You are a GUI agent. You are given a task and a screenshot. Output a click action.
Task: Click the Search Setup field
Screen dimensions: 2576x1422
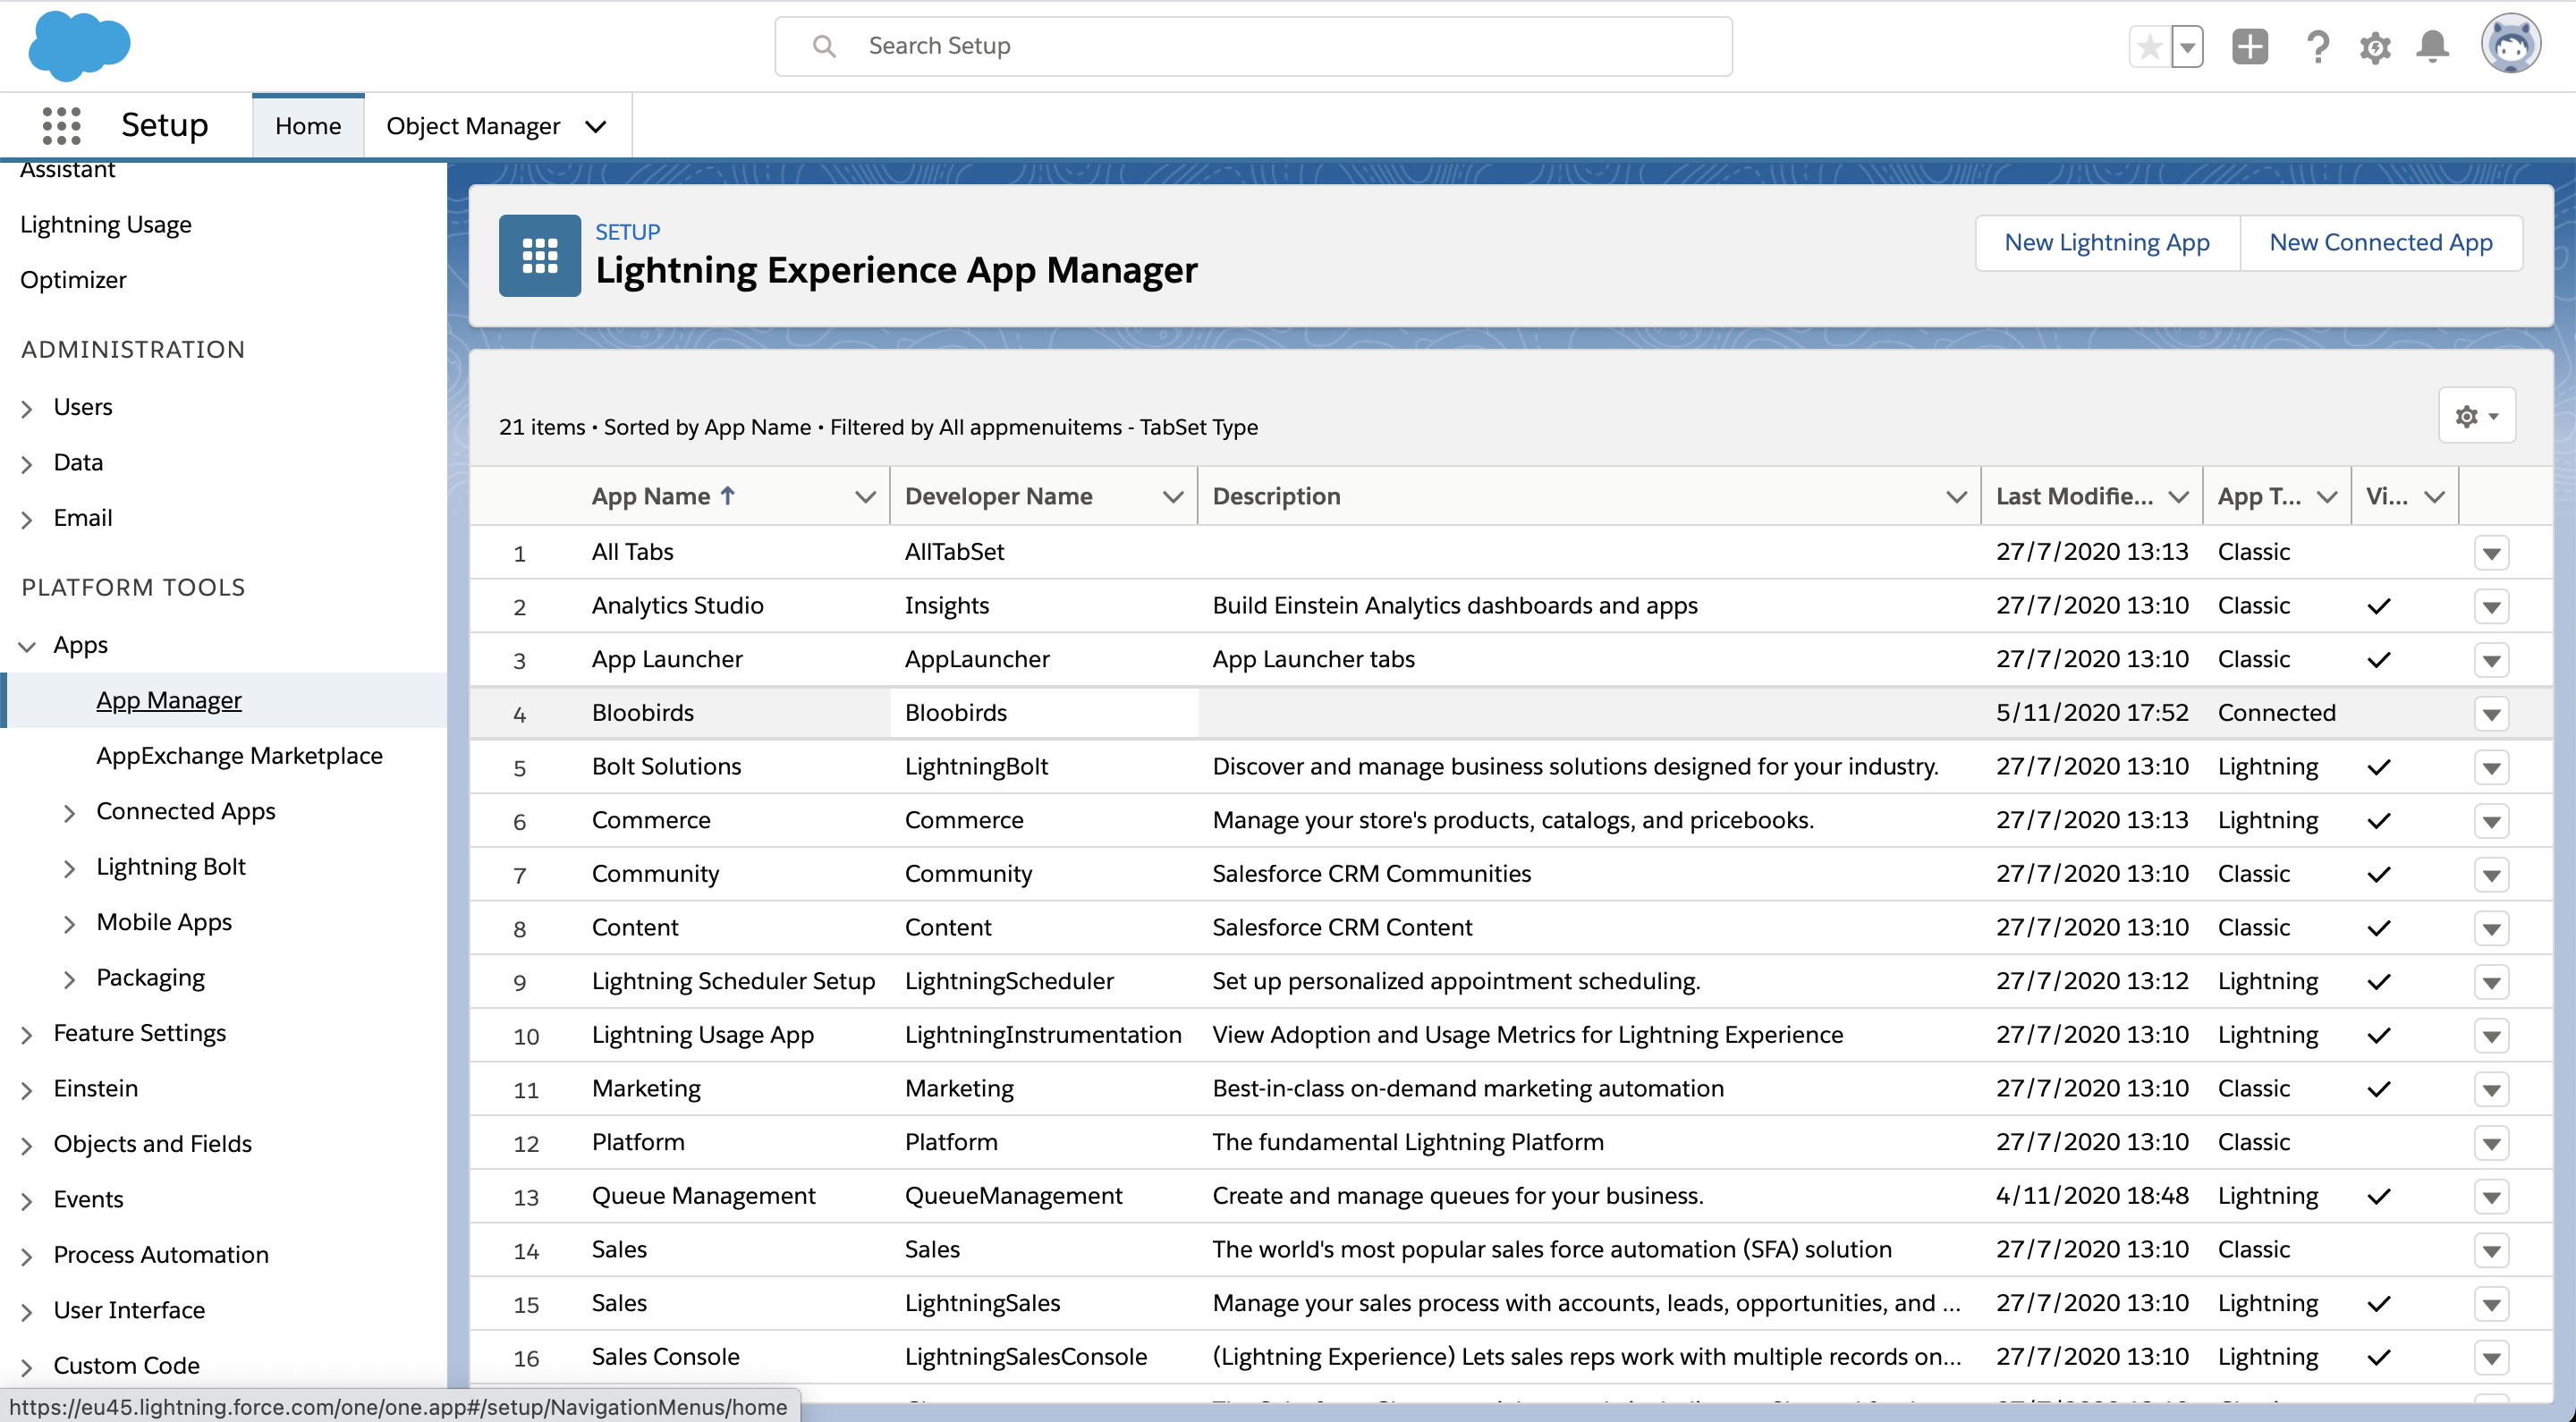click(1253, 46)
